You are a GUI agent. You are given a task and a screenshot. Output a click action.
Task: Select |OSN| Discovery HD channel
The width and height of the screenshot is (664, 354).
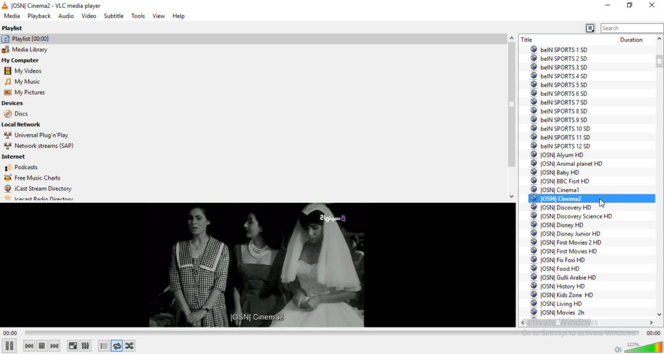click(x=565, y=207)
